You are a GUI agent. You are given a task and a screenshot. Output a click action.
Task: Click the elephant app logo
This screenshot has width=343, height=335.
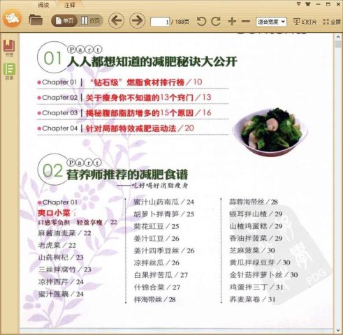12,18
